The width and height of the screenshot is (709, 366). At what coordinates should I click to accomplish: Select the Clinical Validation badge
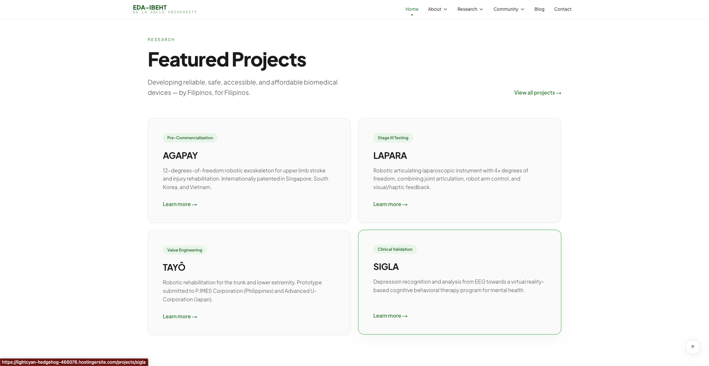pos(395,249)
